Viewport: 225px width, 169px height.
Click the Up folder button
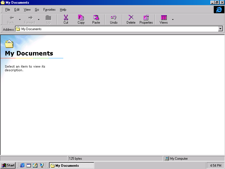click(48, 19)
